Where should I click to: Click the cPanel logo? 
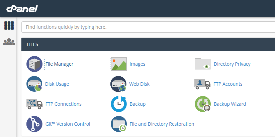tap(22, 9)
